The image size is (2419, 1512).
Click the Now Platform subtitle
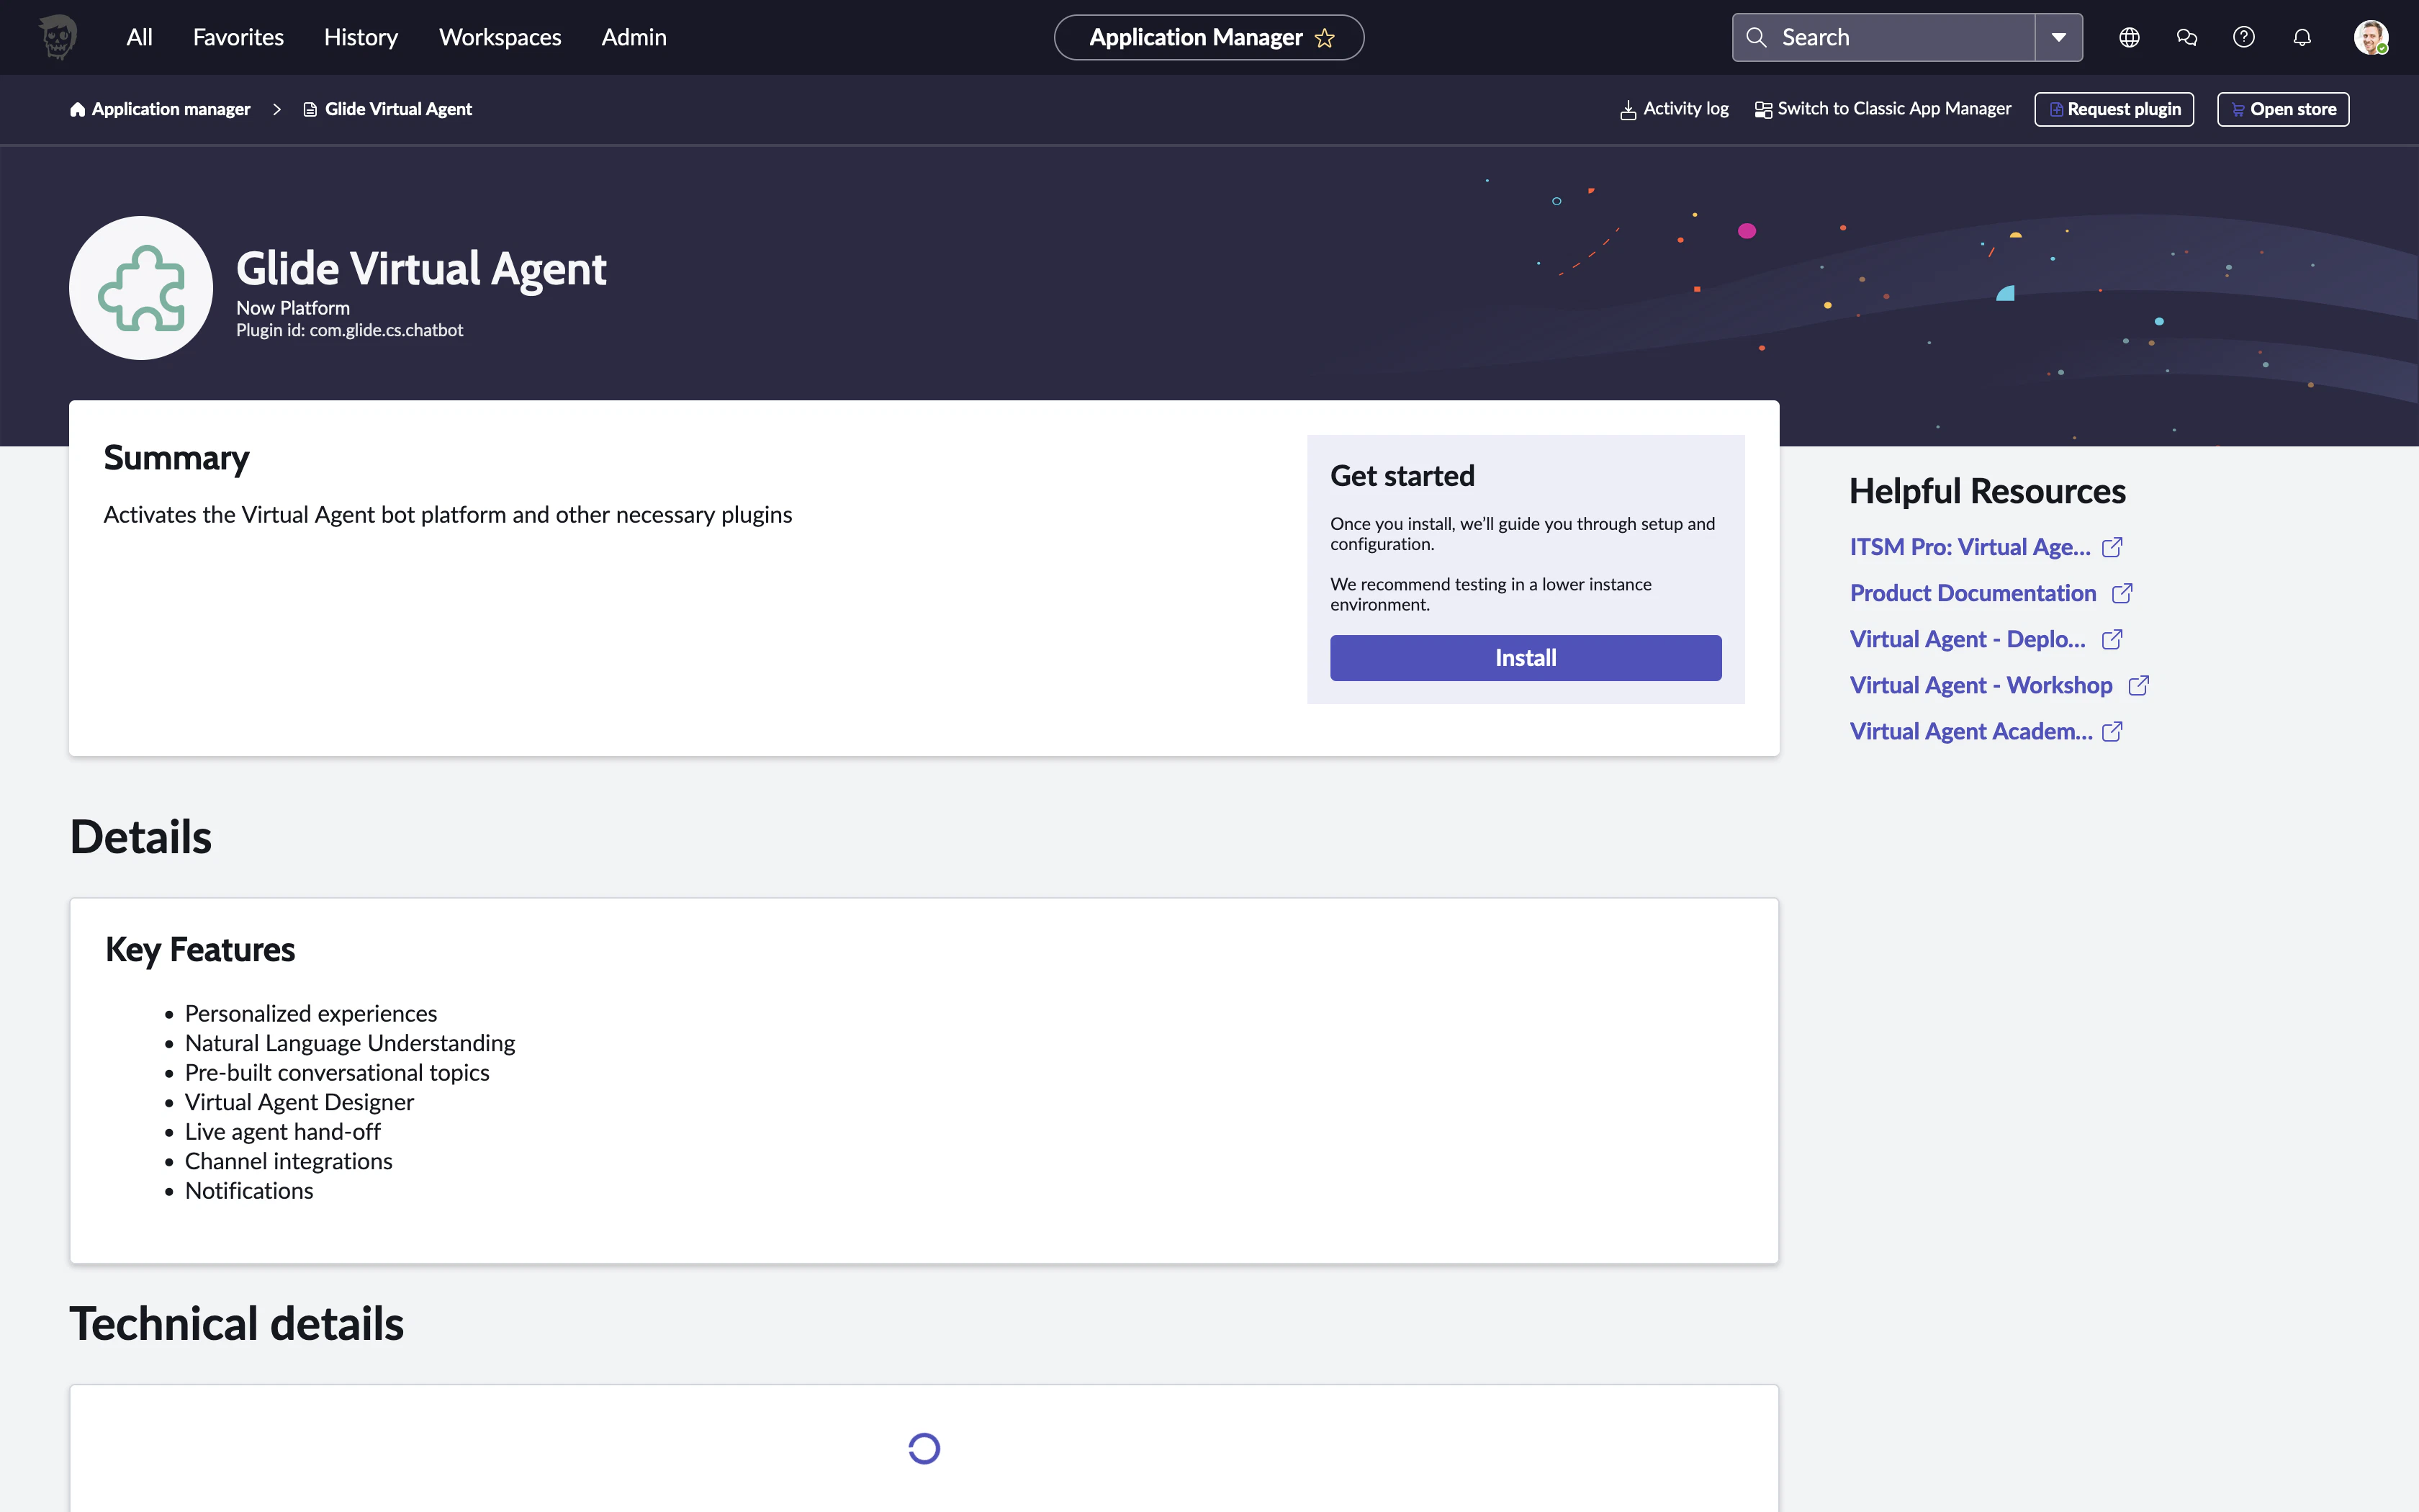[x=293, y=308]
